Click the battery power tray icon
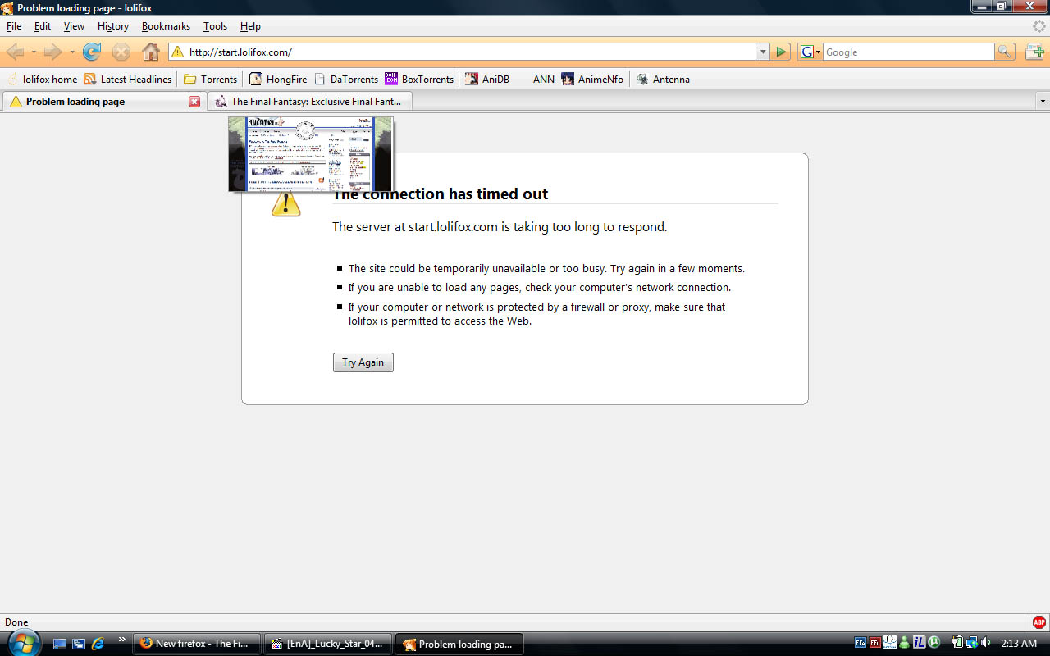The height and width of the screenshot is (656, 1050). (957, 643)
